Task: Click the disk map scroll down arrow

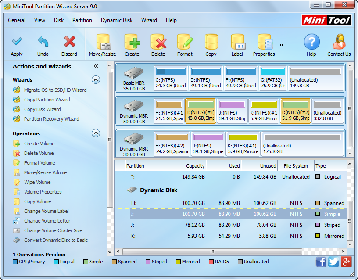Action: tap(350, 154)
